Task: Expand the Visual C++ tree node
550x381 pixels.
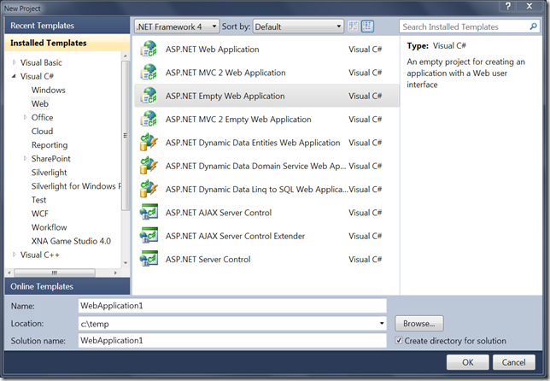Action: tap(15, 255)
